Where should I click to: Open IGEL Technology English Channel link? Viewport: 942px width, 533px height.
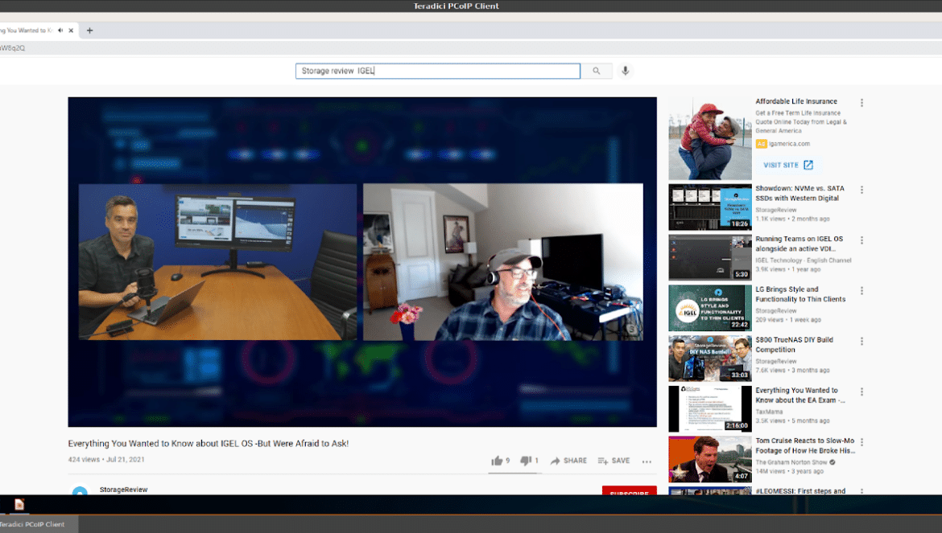(x=804, y=260)
